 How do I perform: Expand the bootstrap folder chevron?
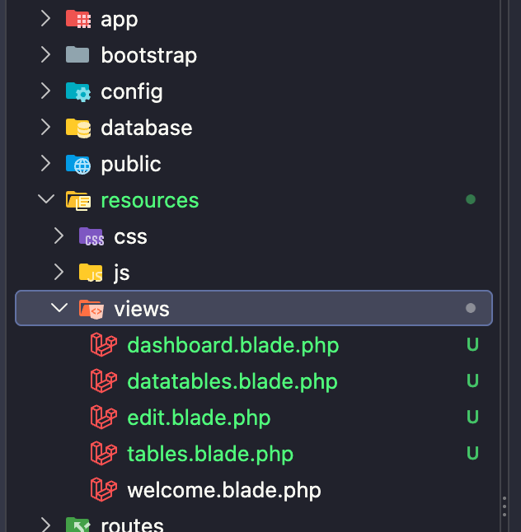click(x=45, y=54)
